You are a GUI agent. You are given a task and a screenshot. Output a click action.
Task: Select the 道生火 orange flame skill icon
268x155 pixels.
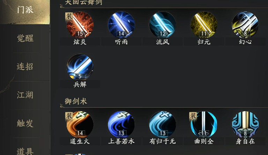point(80,124)
